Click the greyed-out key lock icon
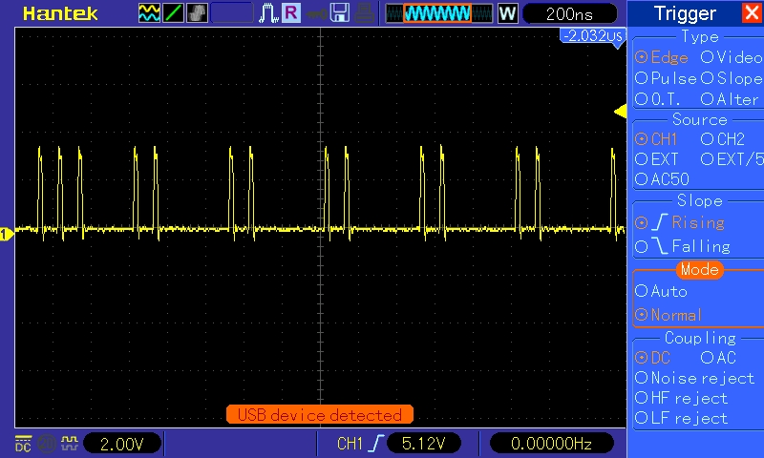 pyautogui.click(x=317, y=13)
